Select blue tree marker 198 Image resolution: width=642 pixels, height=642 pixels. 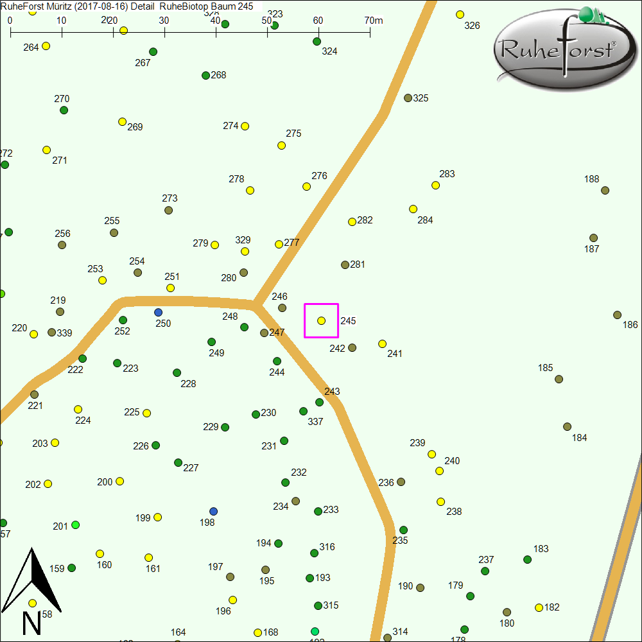point(214,511)
